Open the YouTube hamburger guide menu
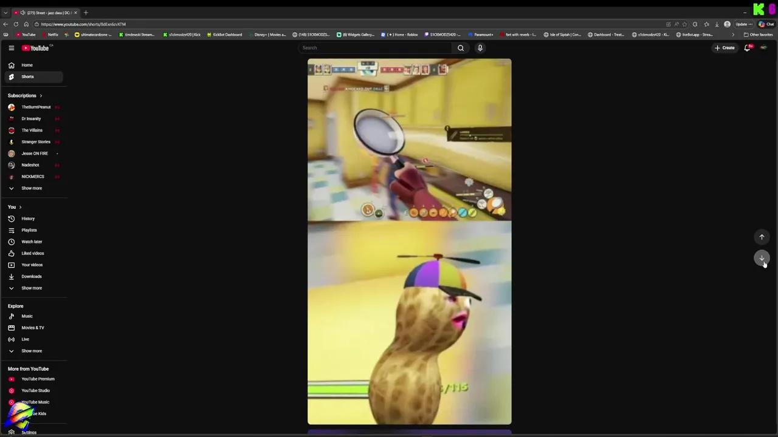The image size is (778, 437). click(x=11, y=48)
